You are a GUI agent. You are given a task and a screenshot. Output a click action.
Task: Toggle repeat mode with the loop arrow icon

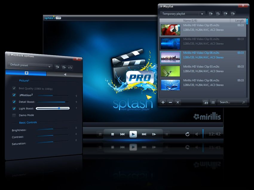click(x=187, y=134)
